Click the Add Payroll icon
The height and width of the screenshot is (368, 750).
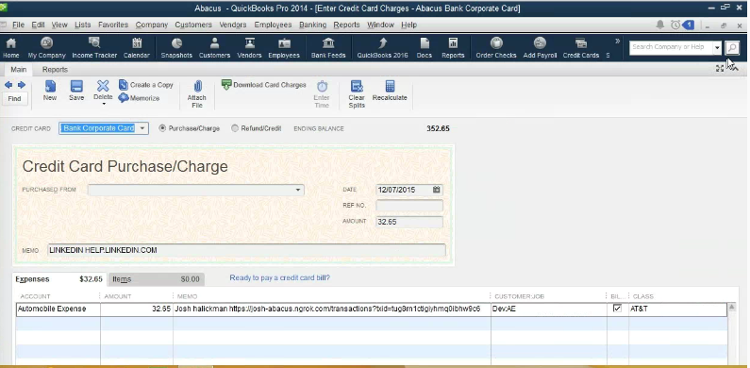(540, 48)
